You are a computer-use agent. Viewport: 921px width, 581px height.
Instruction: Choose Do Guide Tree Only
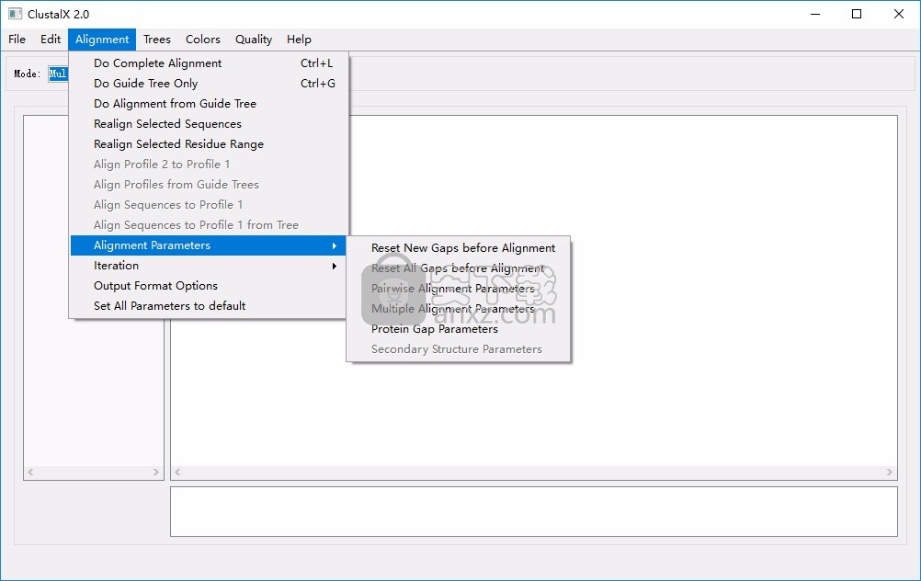tap(209, 84)
